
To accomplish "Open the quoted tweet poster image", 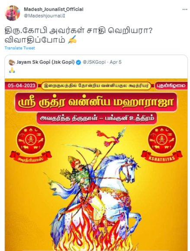I will [96, 164].
